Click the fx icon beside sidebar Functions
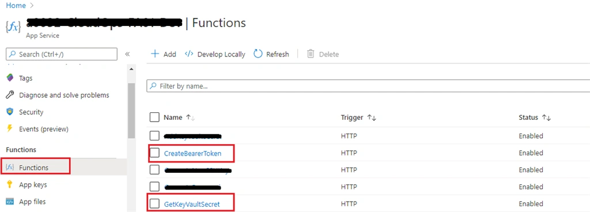590x212 pixels. point(10,167)
